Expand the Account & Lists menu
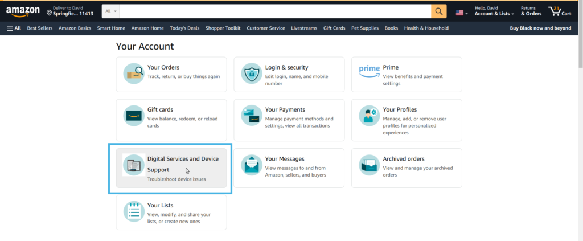583x241 pixels. 494,11
